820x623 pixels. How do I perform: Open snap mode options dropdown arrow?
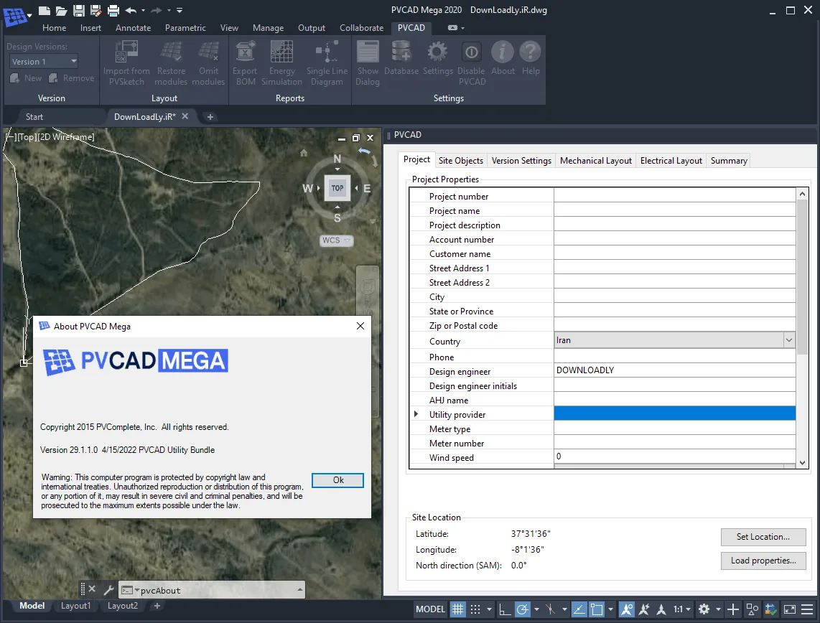(x=489, y=609)
